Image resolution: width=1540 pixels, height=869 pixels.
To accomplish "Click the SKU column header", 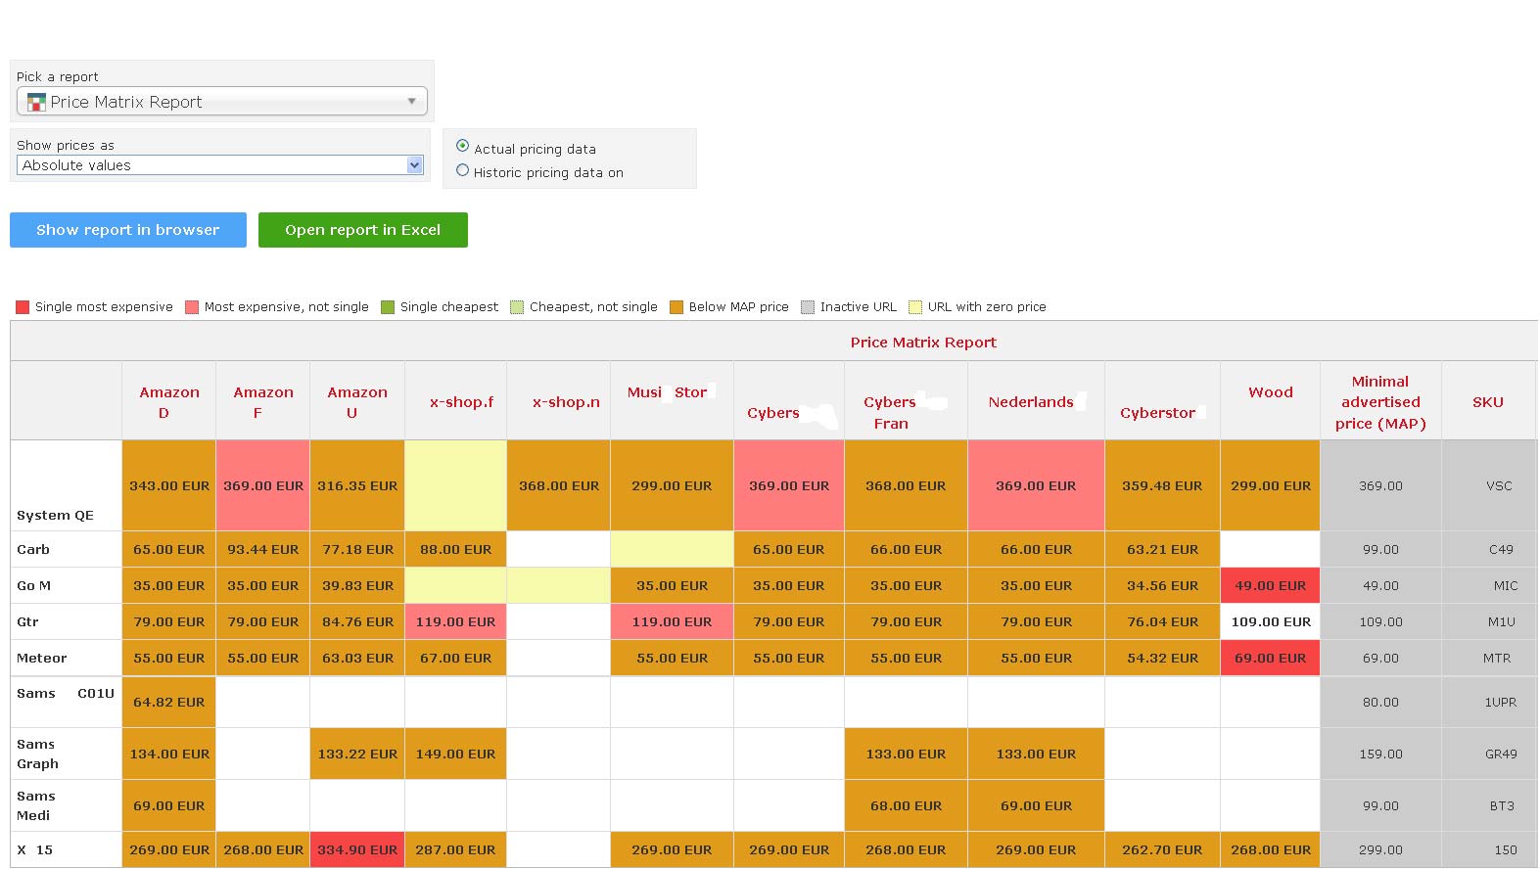I will [1488, 401].
